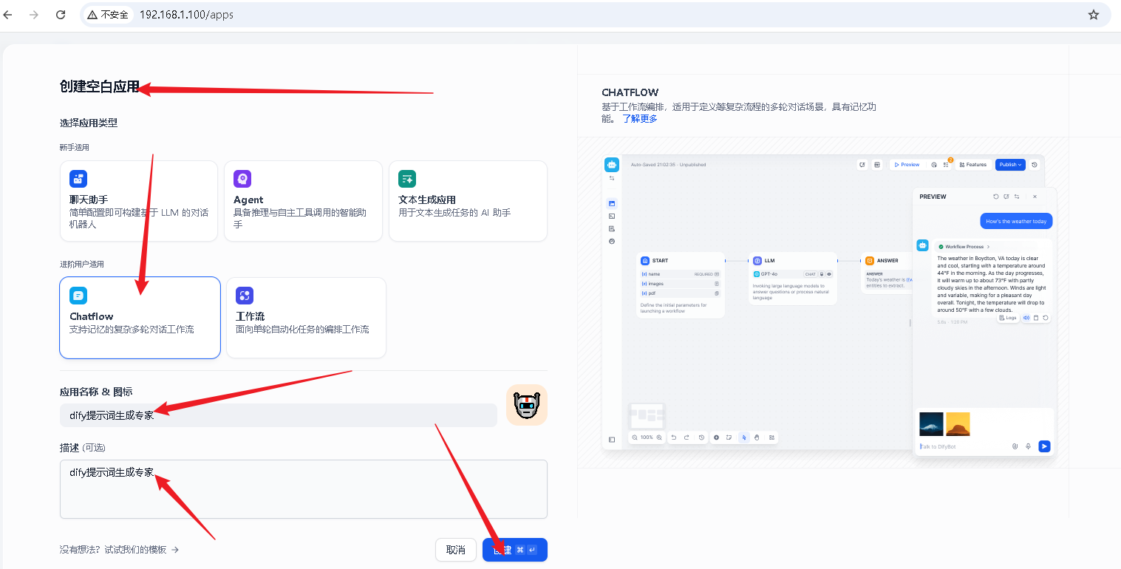Click the 取消 button

point(455,550)
